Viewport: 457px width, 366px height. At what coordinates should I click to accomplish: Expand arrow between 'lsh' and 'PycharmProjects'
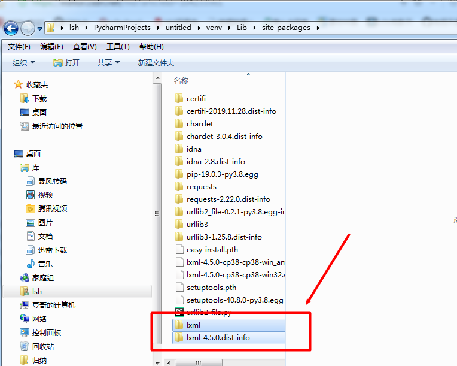(87, 28)
